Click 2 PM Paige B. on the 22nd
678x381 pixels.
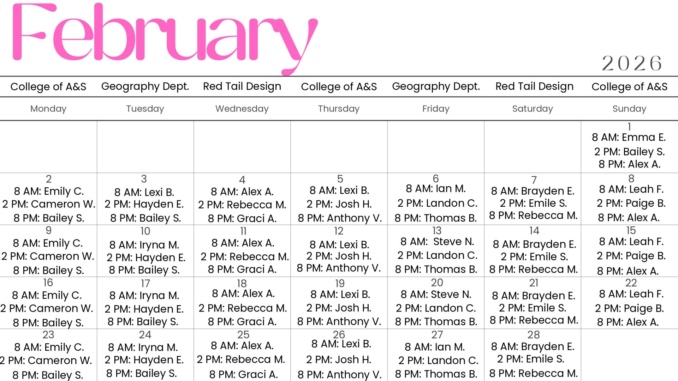tap(629, 308)
